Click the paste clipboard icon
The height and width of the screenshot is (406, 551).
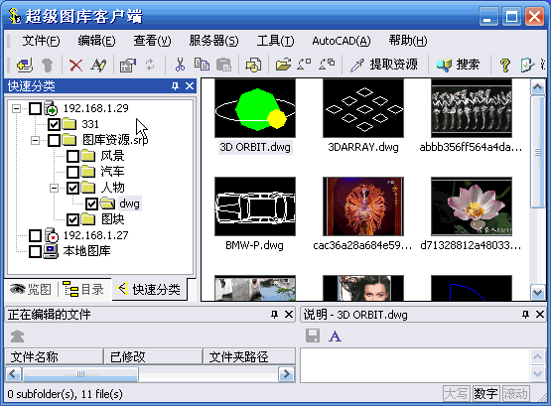click(223, 65)
